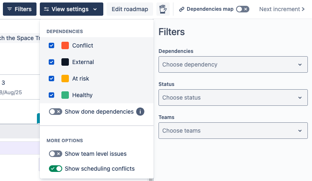Turn on Show team level issues

tap(55, 154)
